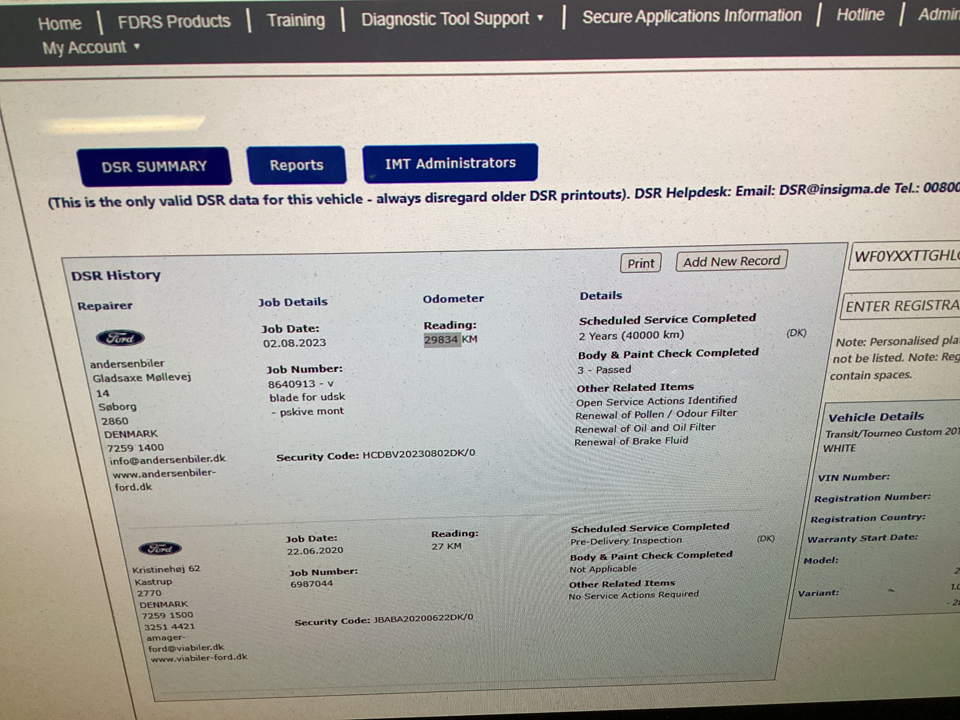Click the DSR@insigma.de helpdesk email
This screenshot has height=720, width=960.
(834, 189)
